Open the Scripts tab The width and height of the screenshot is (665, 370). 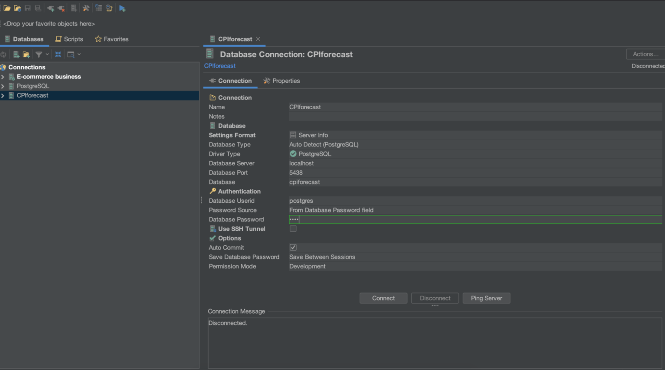(69, 39)
